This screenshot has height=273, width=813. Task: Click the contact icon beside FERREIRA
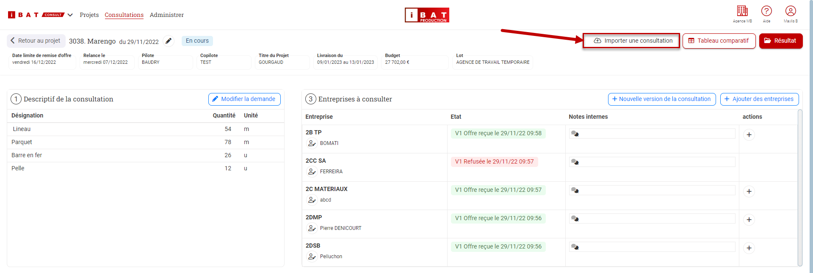coord(312,172)
